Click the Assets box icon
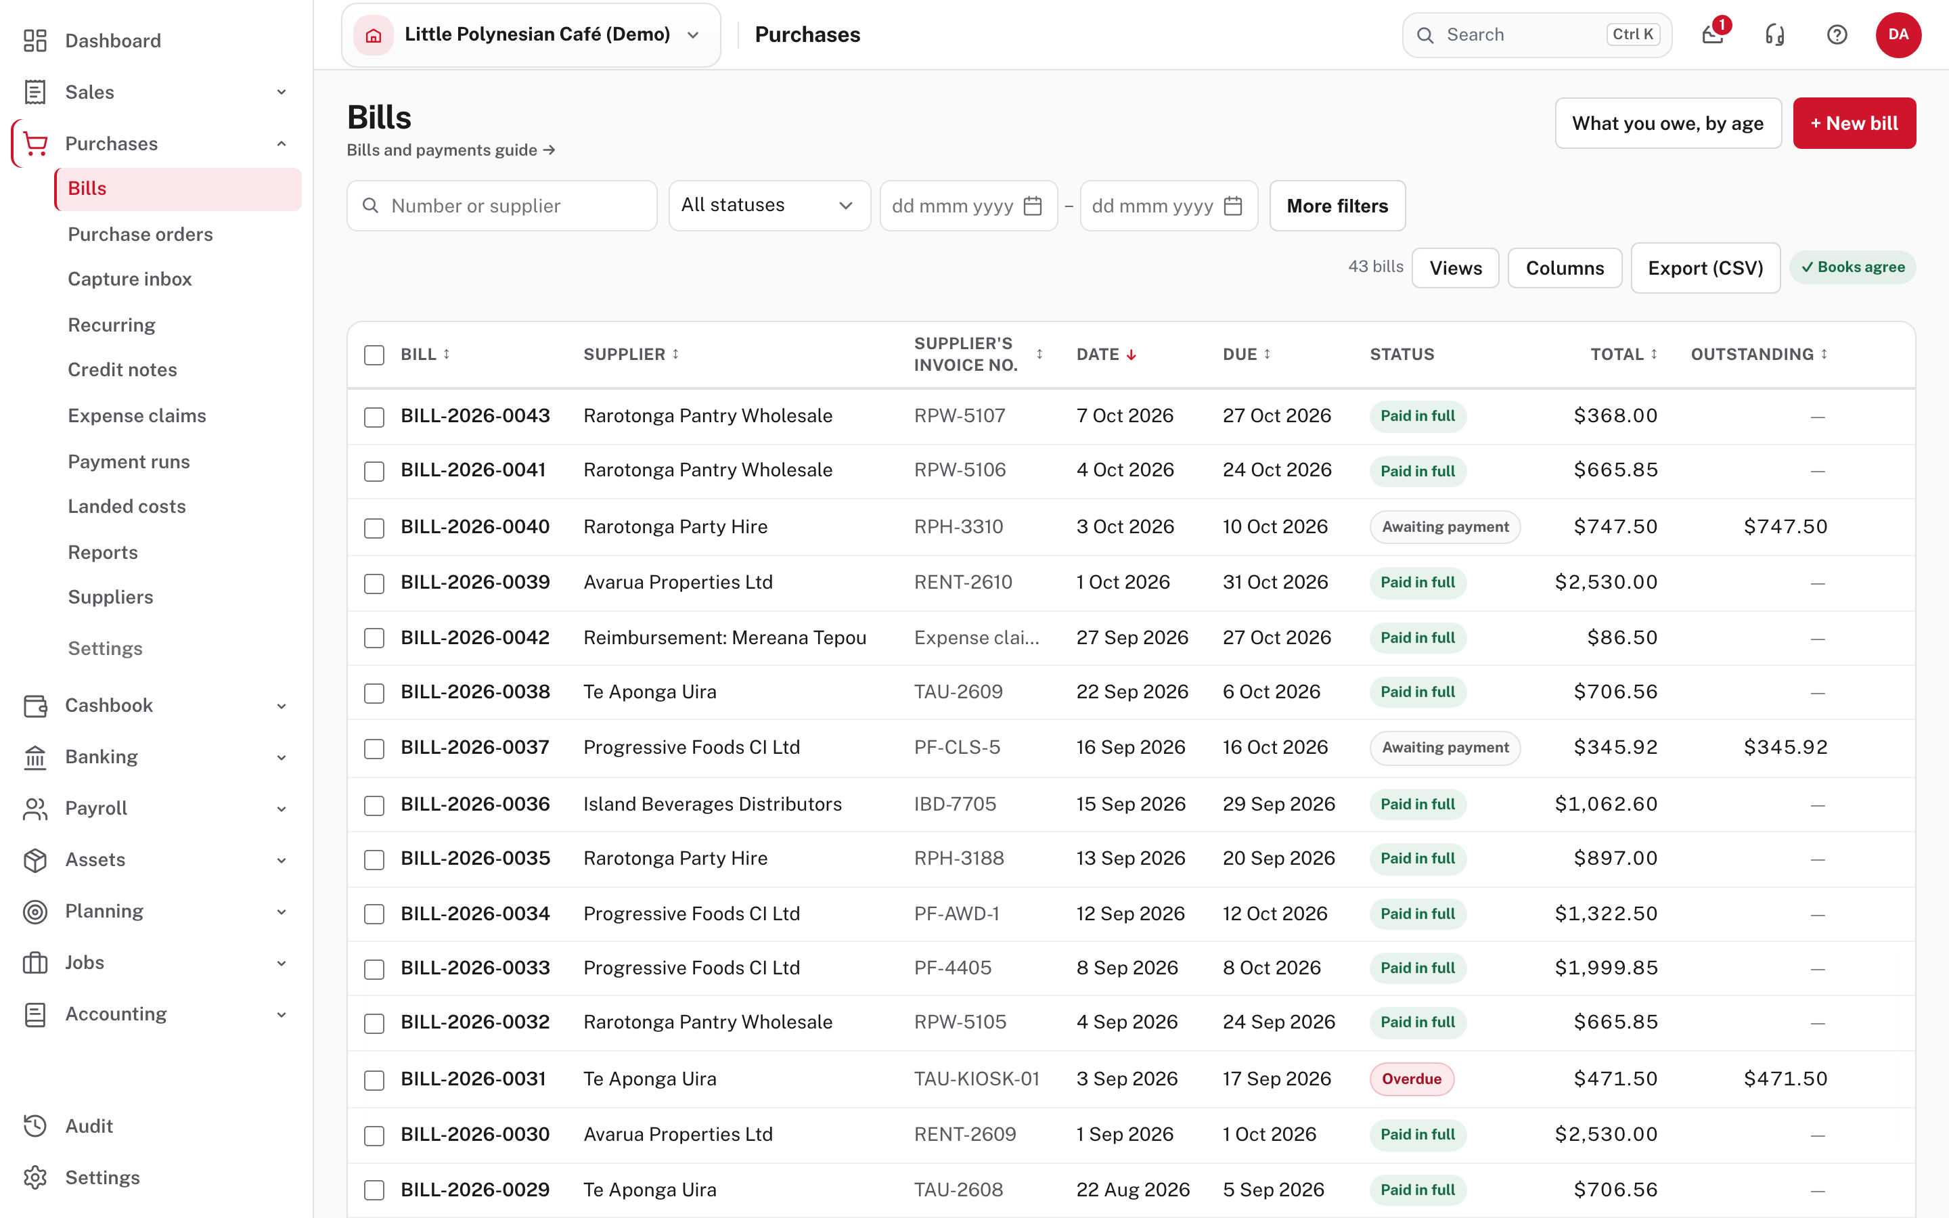The height and width of the screenshot is (1218, 1949). tap(35, 859)
